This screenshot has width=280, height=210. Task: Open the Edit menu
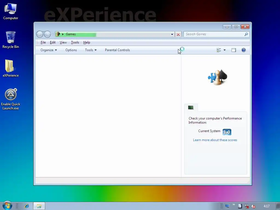point(53,42)
